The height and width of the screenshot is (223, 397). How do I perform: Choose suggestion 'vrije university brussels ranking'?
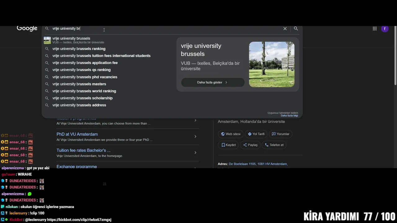tap(79, 49)
